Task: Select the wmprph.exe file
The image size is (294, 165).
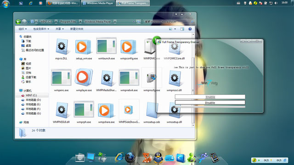Action: [x=84, y=112]
